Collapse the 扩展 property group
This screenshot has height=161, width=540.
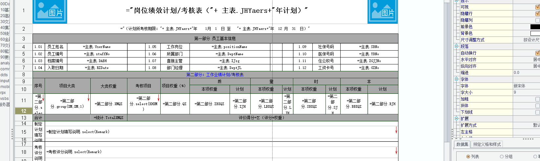456,119
